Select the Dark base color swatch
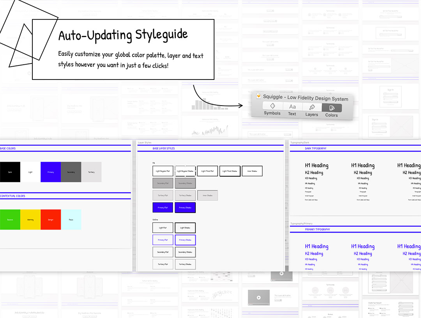Screen dimensions: 421x318 [10, 172]
